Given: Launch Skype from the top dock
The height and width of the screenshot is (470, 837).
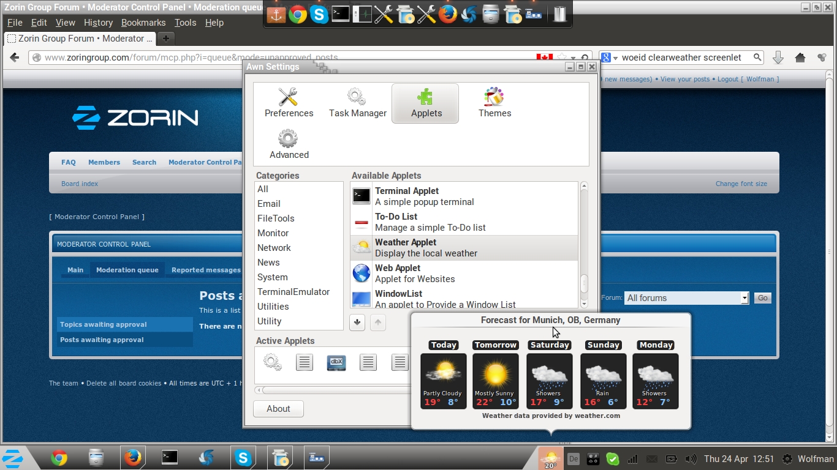Looking at the screenshot, I should tap(319, 14).
